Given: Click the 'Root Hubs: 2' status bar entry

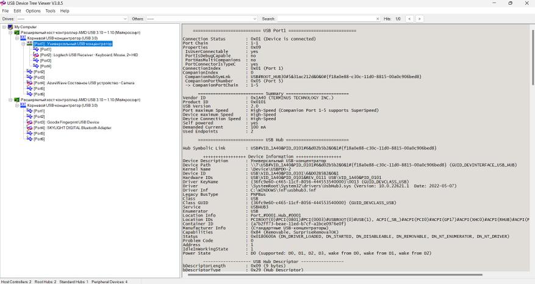Looking at the screenshot, I should coord(45,282).
